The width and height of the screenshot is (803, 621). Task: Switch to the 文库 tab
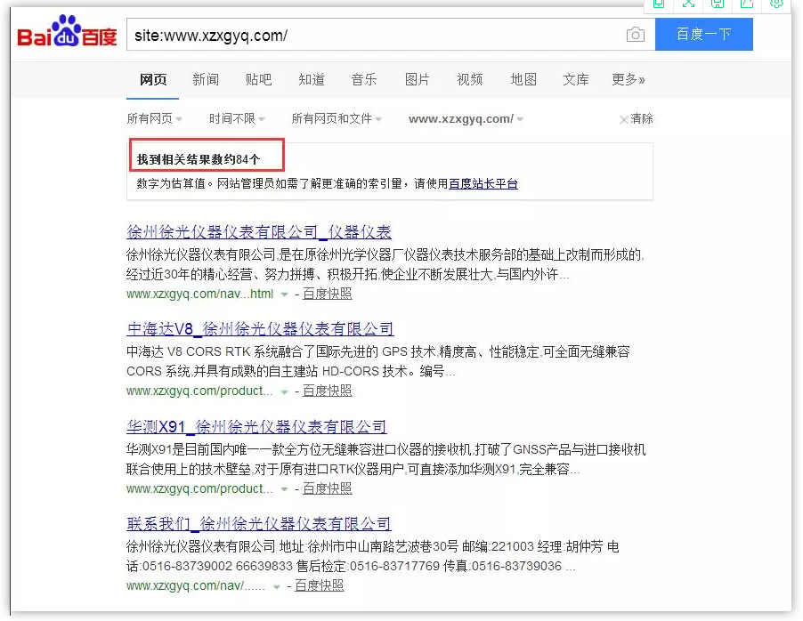click(x=576, y=79)
